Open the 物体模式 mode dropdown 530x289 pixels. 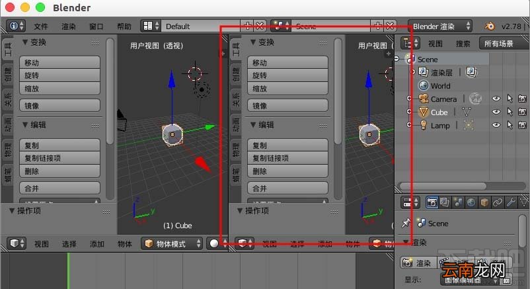coord(171,243)
